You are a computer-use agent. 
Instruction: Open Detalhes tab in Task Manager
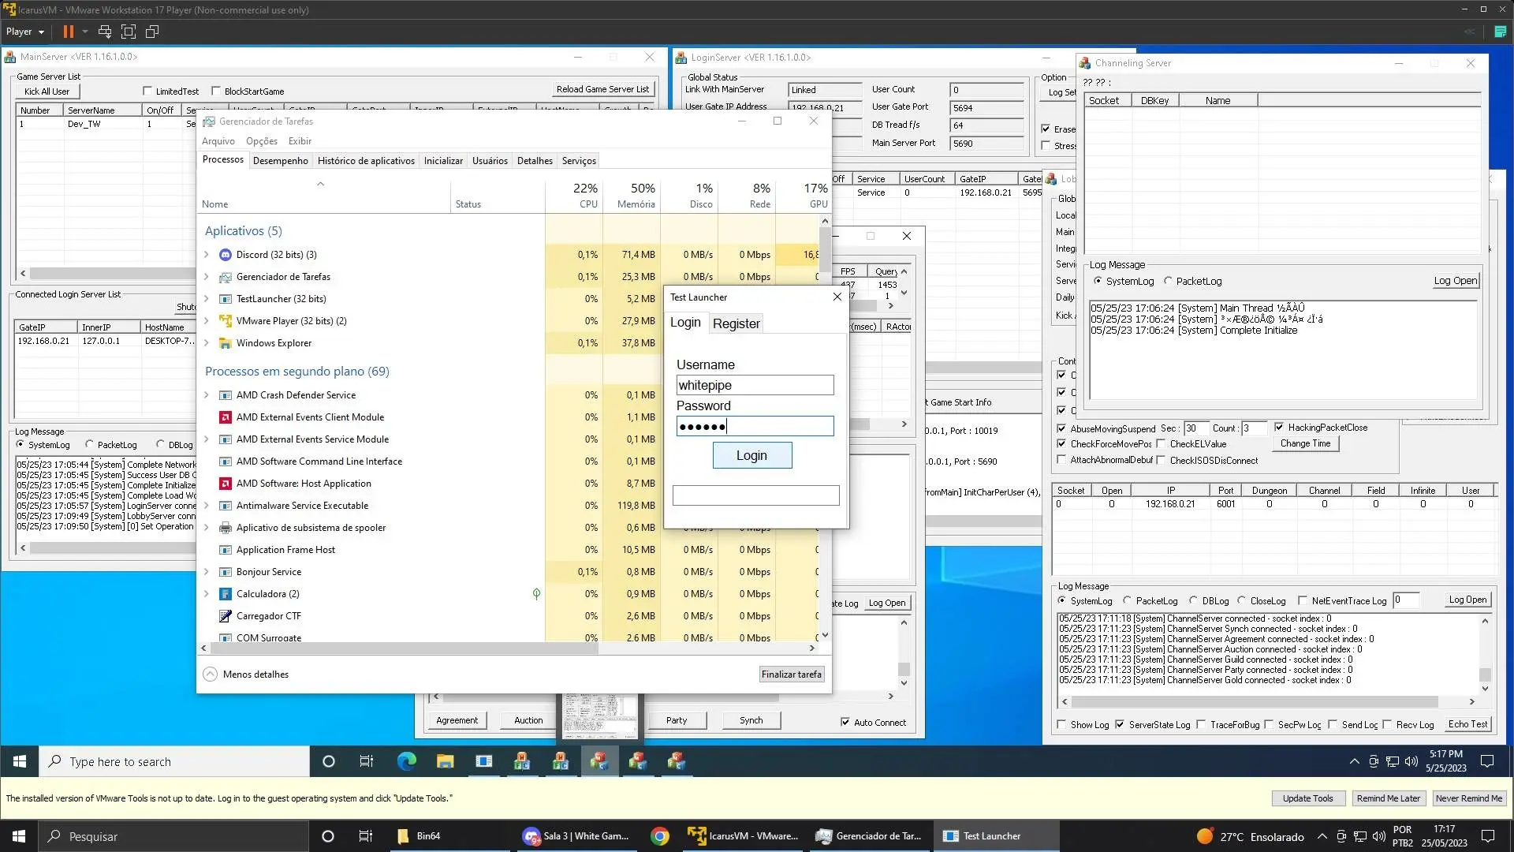535,160
